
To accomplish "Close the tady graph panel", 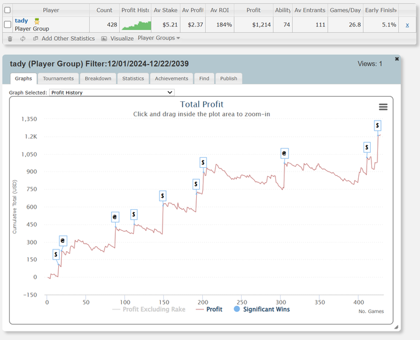I will click(397, 59).
